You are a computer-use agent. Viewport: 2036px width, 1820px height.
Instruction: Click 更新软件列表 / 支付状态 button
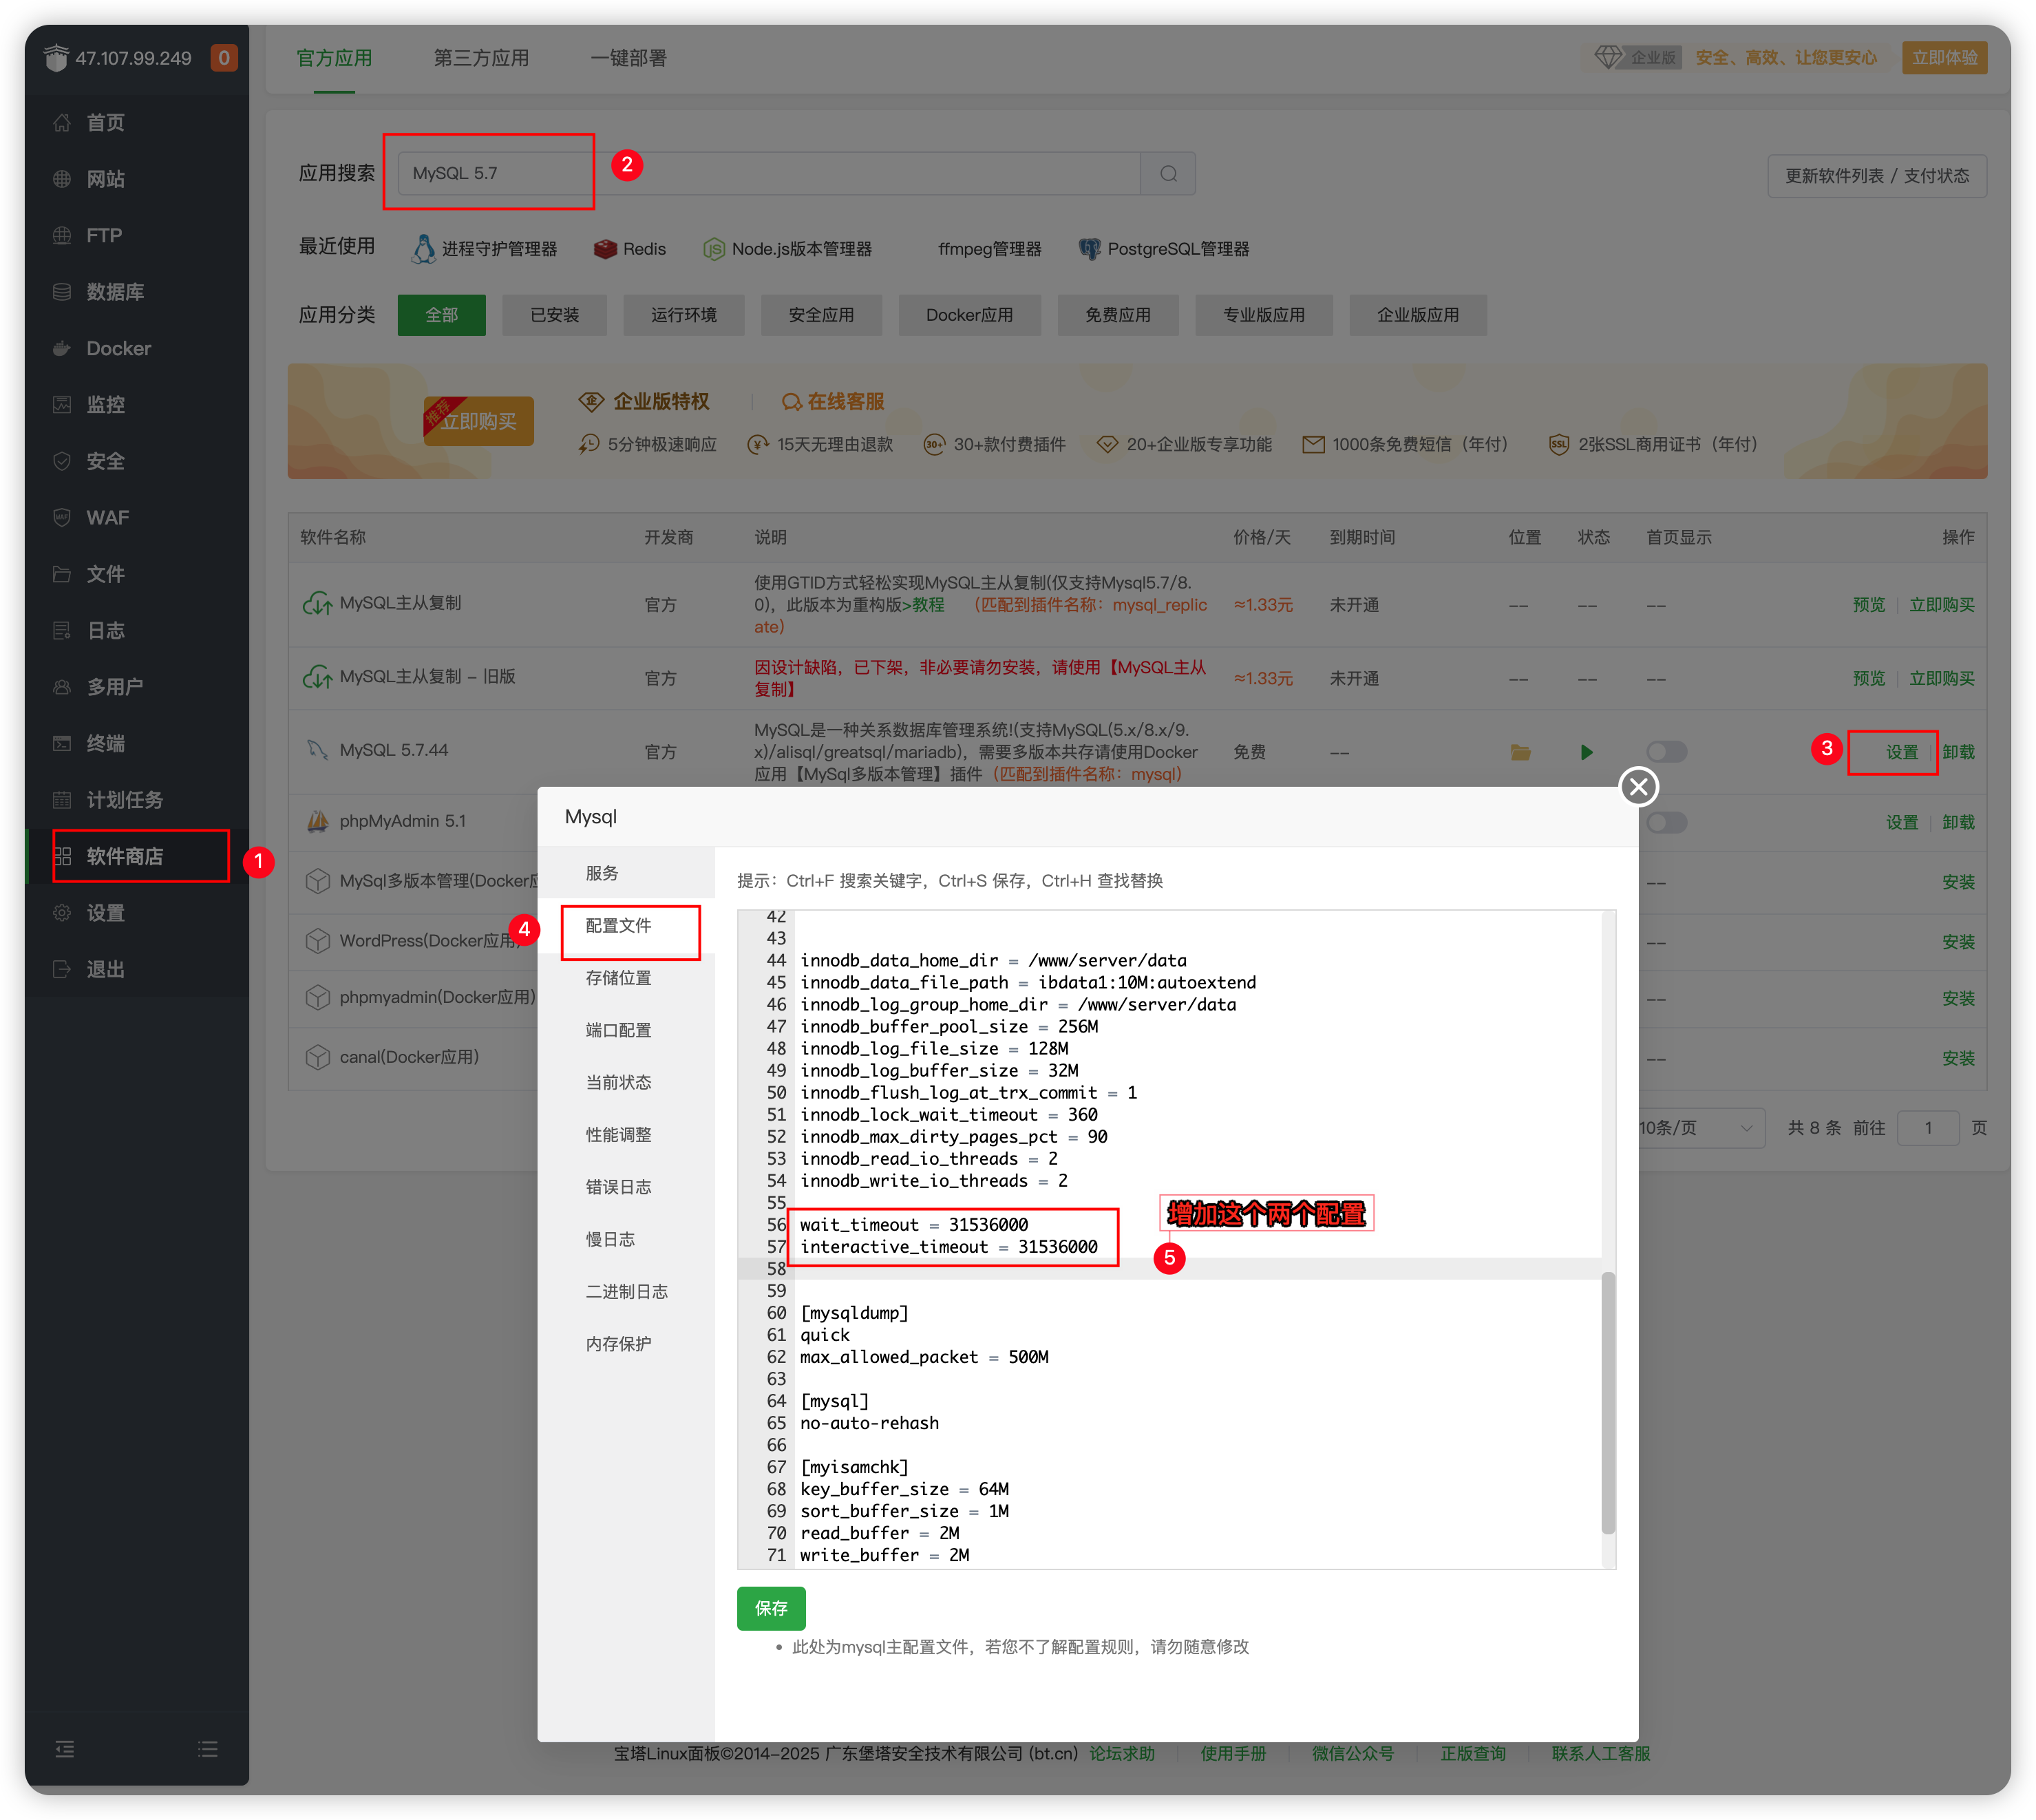pos(1876,176)
